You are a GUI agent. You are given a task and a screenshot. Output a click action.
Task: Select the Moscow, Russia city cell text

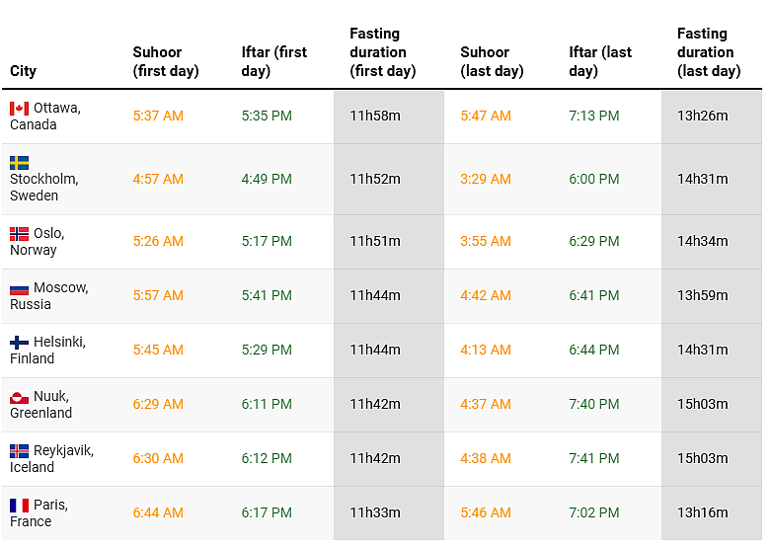pos(49,296)
